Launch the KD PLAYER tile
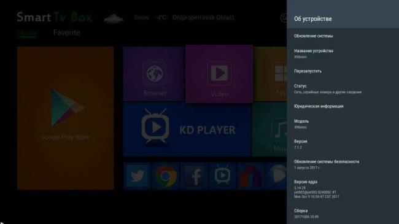Screen dimensions: 399x224 click(187, 129)
